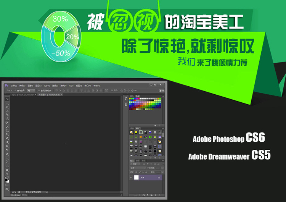Image resolution: width=286 pixels, height=202 pixels.
Task: Select the Move tool in toolbox
Action: tap(7, 99)
